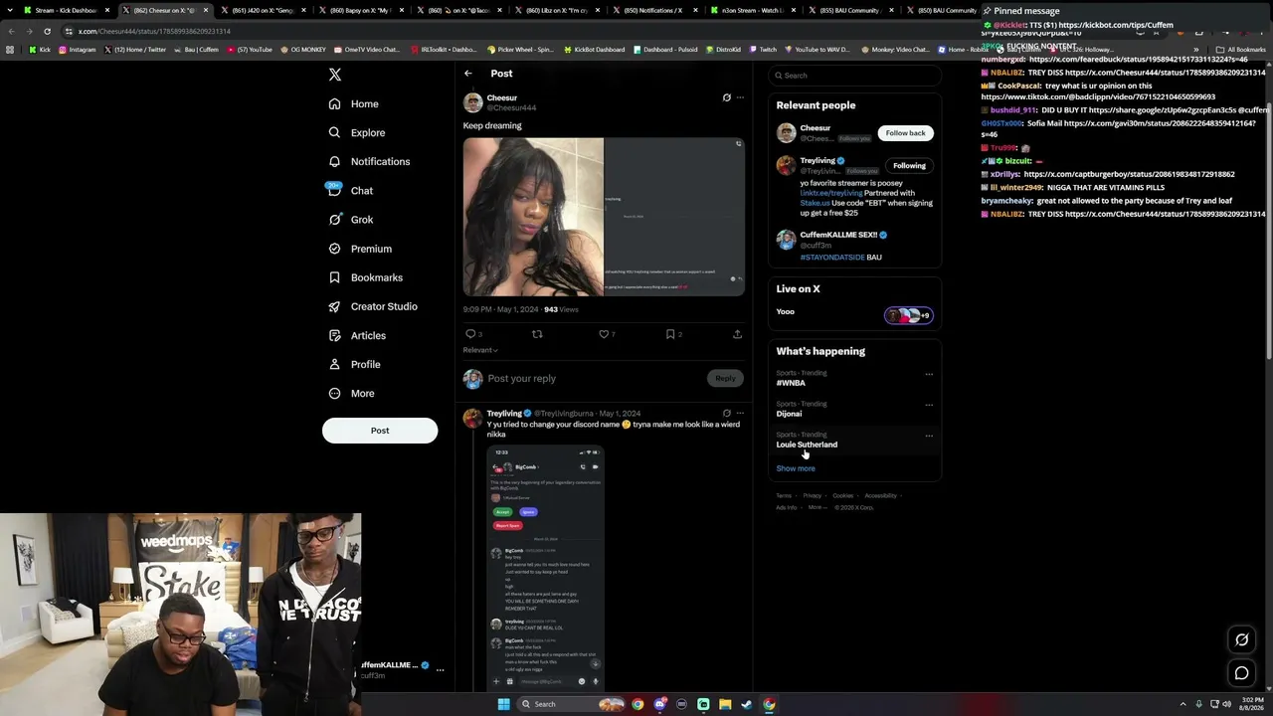Open the Explore page
This screenshot has height=716, width=1273.
coord(356,132)
